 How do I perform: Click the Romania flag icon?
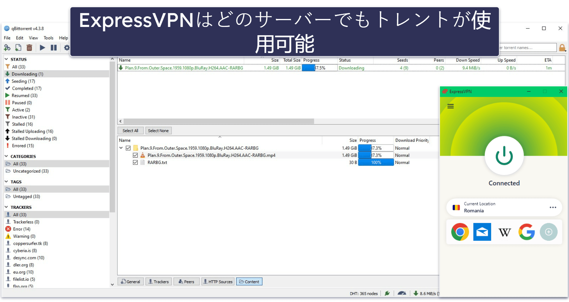coord(456,208)
